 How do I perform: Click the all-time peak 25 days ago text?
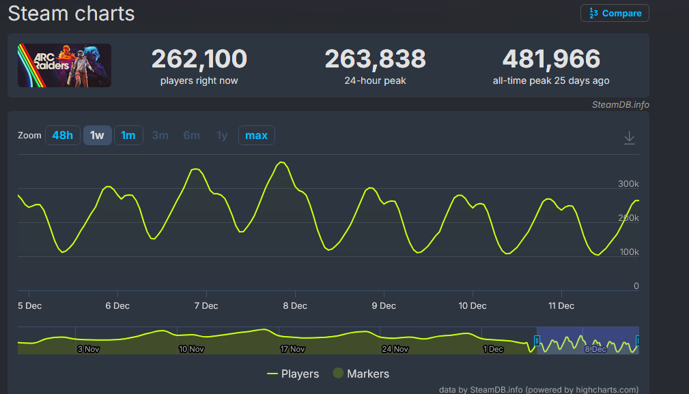coord(551,80)
